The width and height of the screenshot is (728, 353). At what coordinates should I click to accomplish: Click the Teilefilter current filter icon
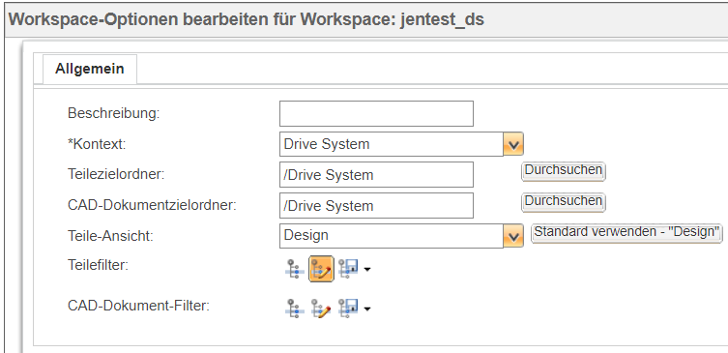coord(294,270)
